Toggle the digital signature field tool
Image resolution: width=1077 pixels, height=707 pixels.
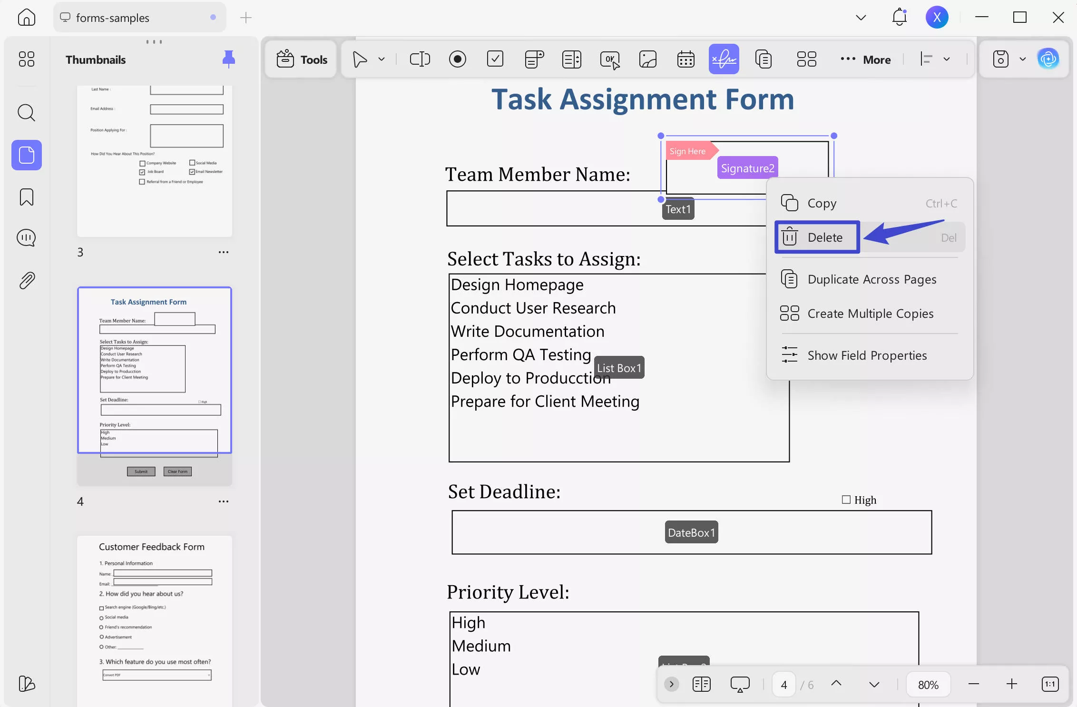tap(724, 59)
